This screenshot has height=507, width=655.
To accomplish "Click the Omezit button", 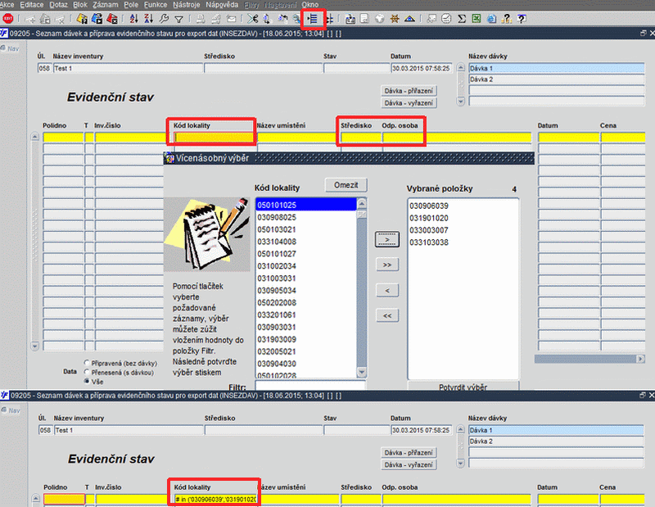I will click(x=346, y=185).
